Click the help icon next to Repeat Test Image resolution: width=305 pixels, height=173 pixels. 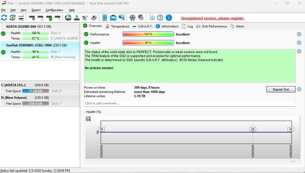[299, 89]
